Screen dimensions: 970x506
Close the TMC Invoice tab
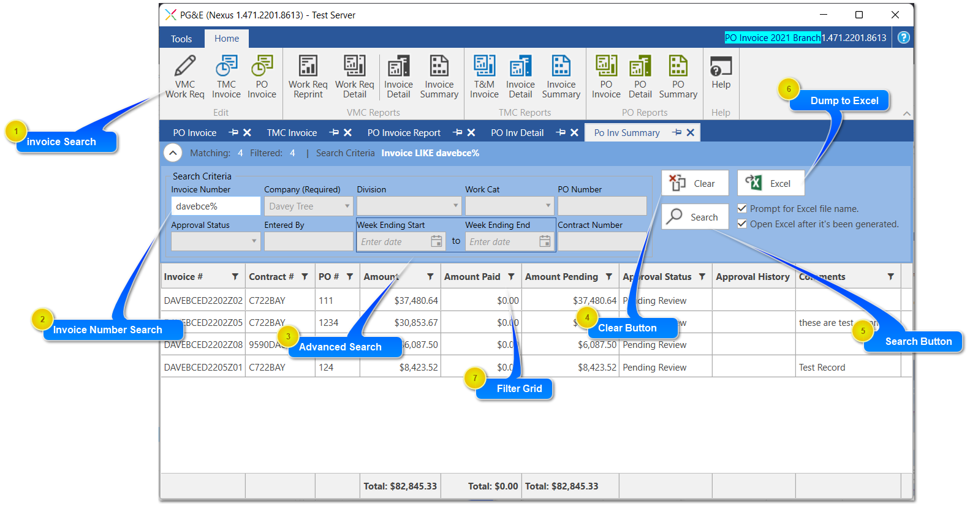[x=347, y=132]
